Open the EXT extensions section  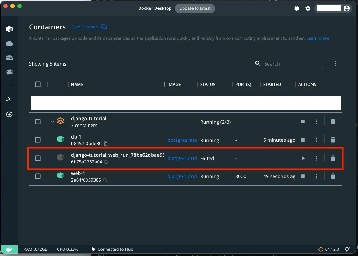click(9, 99)
